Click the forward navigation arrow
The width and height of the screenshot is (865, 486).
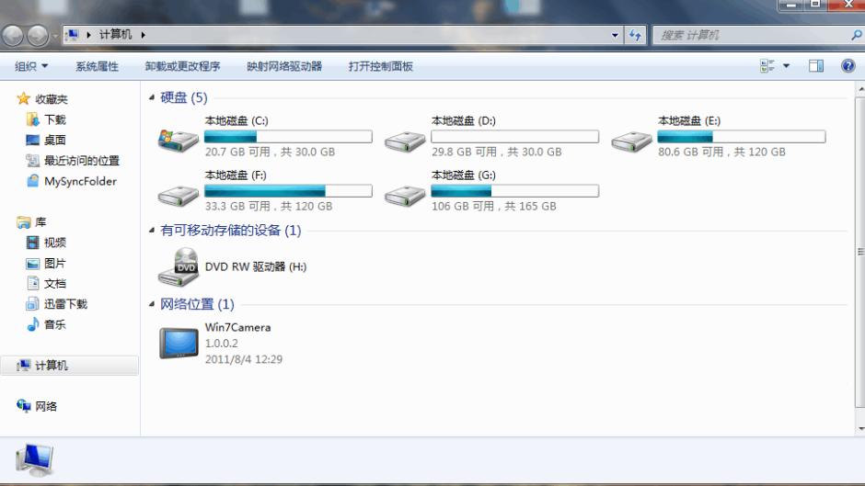(x=38, y=36)
